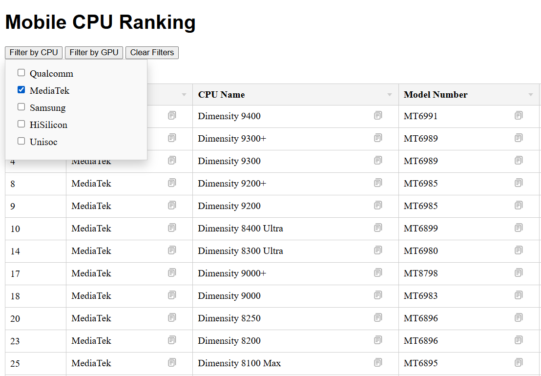This screenshot has width=541, height=376.
Task: Enable the HiSilicon filter checkbox
Action: pos(21,124)
